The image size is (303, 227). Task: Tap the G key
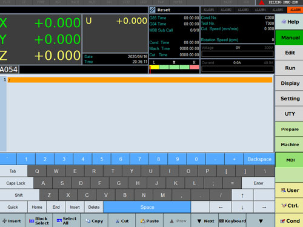click(x=119, y=183)
